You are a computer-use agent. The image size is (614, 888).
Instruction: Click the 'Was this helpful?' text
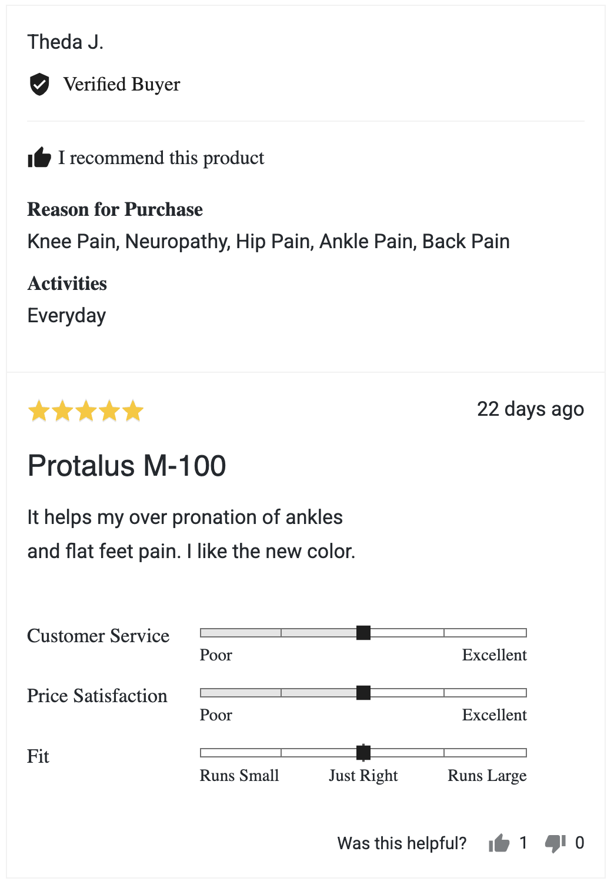point(402,843)
